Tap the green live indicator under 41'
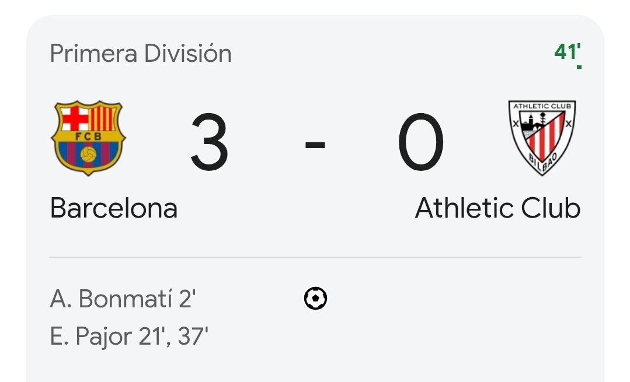The width and height of the screenshot is (630, 382). [578, 67]
